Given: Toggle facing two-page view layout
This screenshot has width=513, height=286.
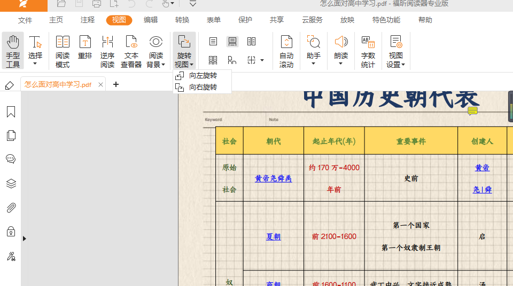Looking at the screenshot, I should pos(251,42).
